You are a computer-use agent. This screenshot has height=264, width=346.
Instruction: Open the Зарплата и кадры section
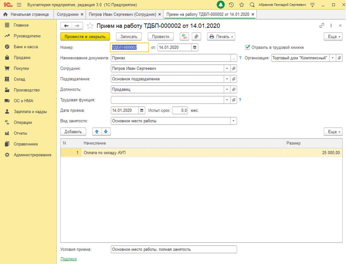pyautogui.click(x=30, y=112)
